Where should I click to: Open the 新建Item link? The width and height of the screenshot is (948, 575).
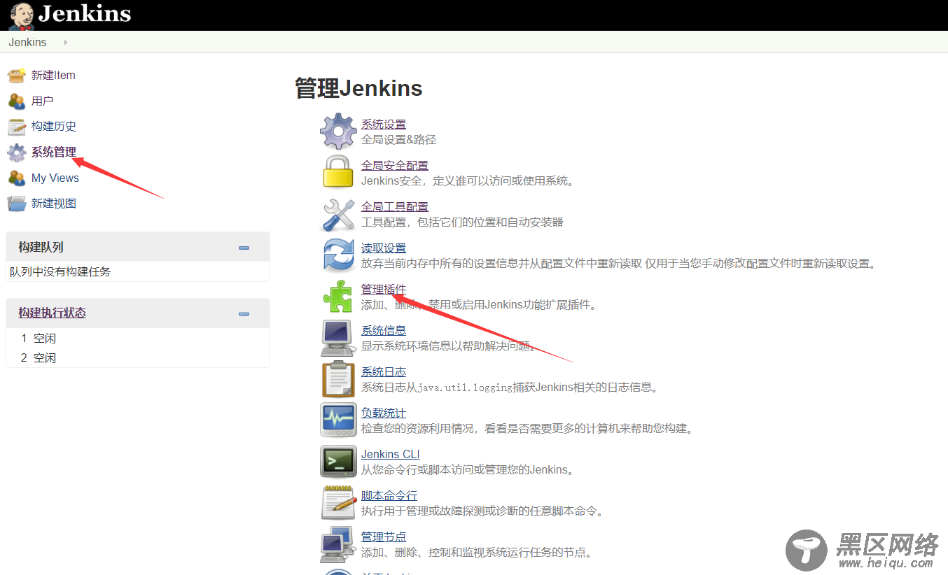(x=53, y=75)
